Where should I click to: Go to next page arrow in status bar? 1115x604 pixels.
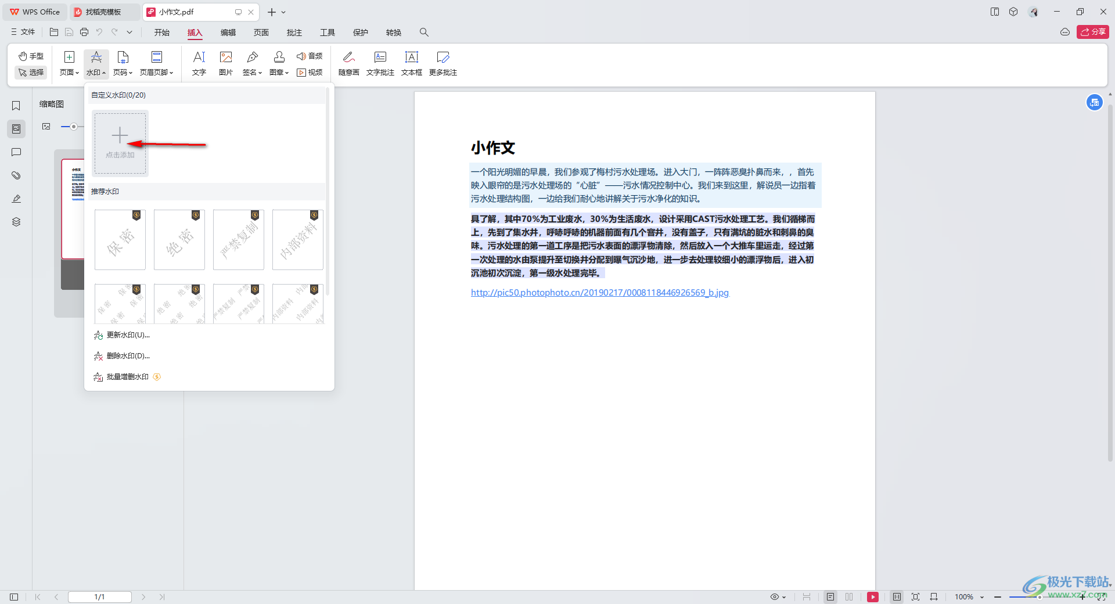[143, 597]
